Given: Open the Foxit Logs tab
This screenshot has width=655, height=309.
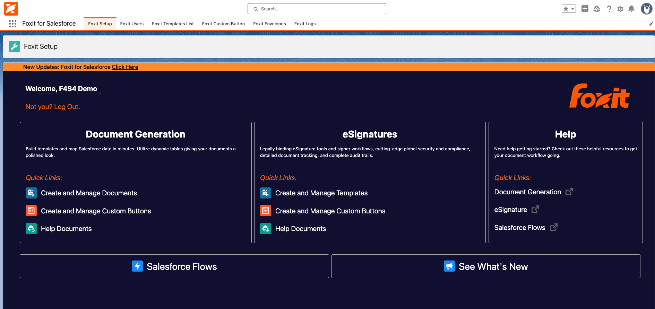Looking at the screenshot, I should [x=305, y=24].
